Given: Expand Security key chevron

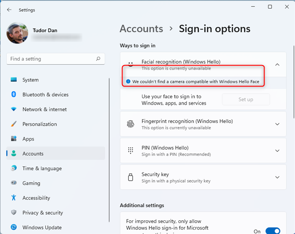Looking at the screenshot, I should tap(277, 177).
